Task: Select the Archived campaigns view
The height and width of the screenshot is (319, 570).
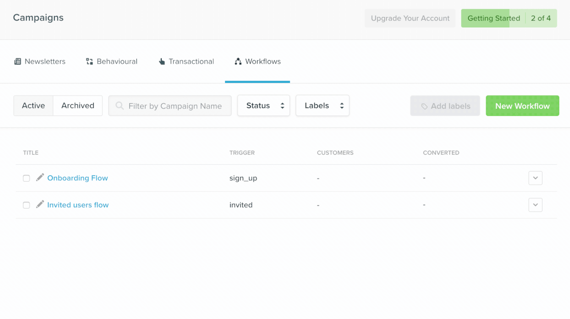Action: (x=77, y=105)
